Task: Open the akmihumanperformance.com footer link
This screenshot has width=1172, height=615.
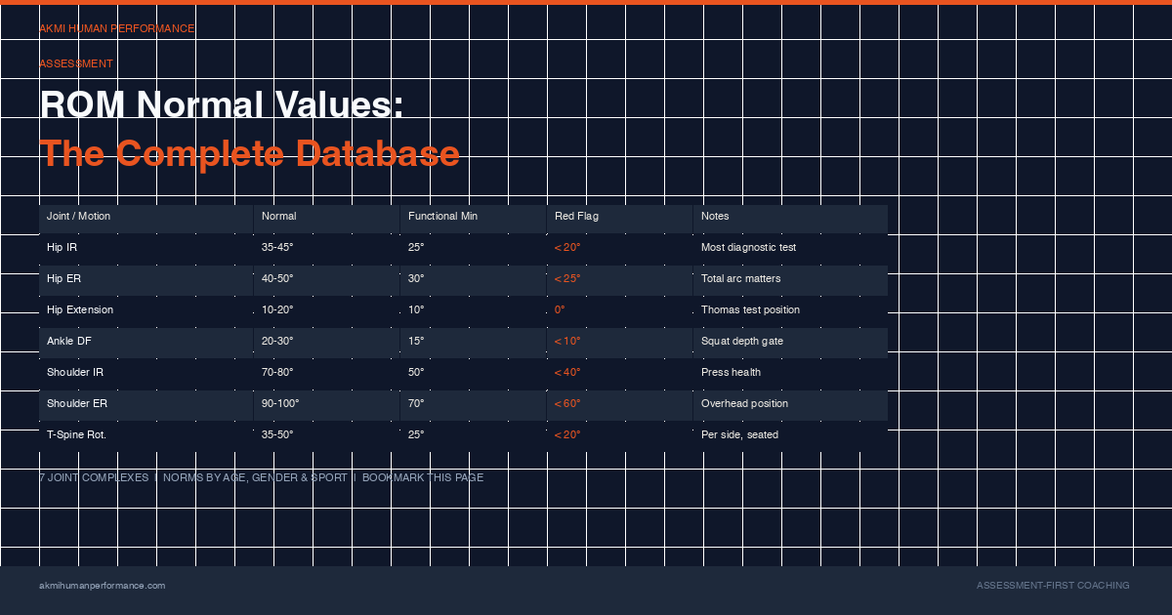Action: [102, 586]
